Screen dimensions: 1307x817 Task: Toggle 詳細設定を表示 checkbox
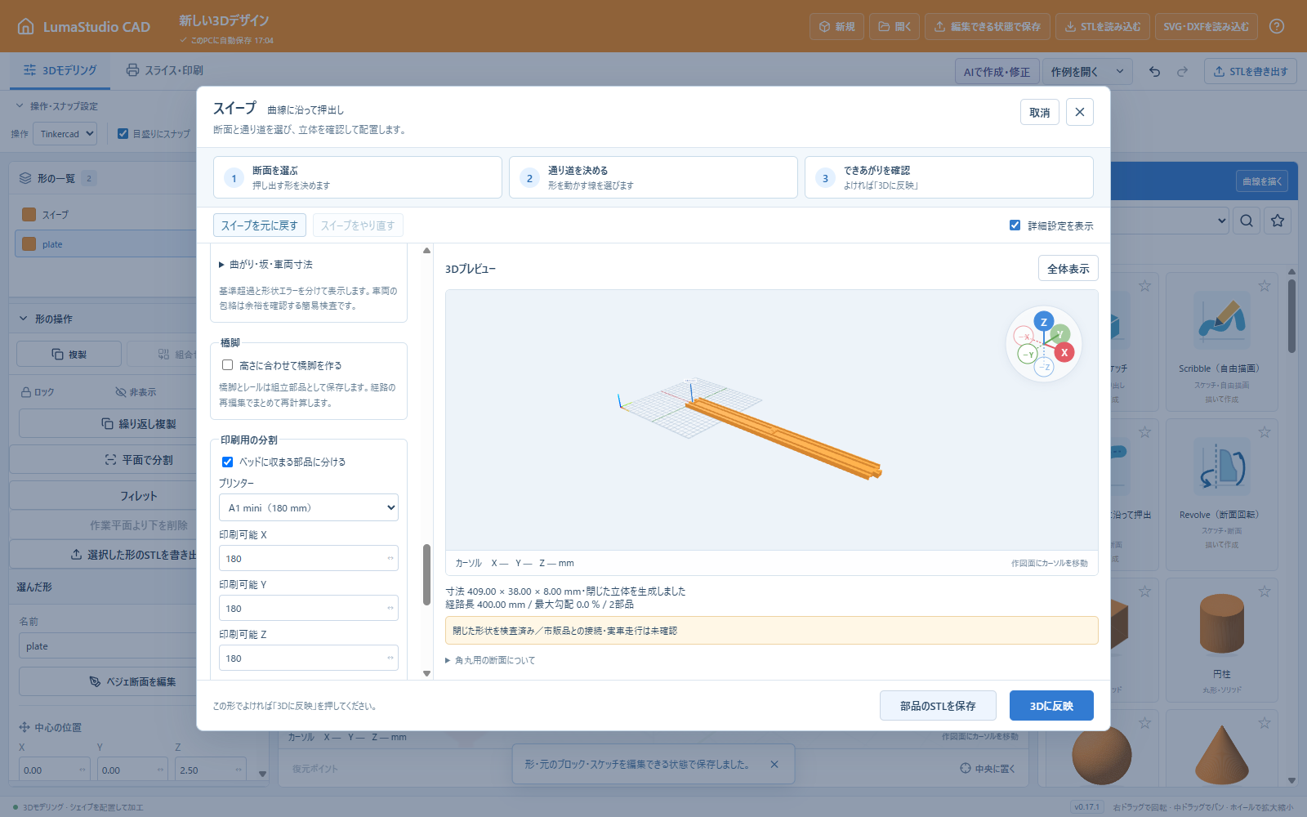(x=1015, y=225)
